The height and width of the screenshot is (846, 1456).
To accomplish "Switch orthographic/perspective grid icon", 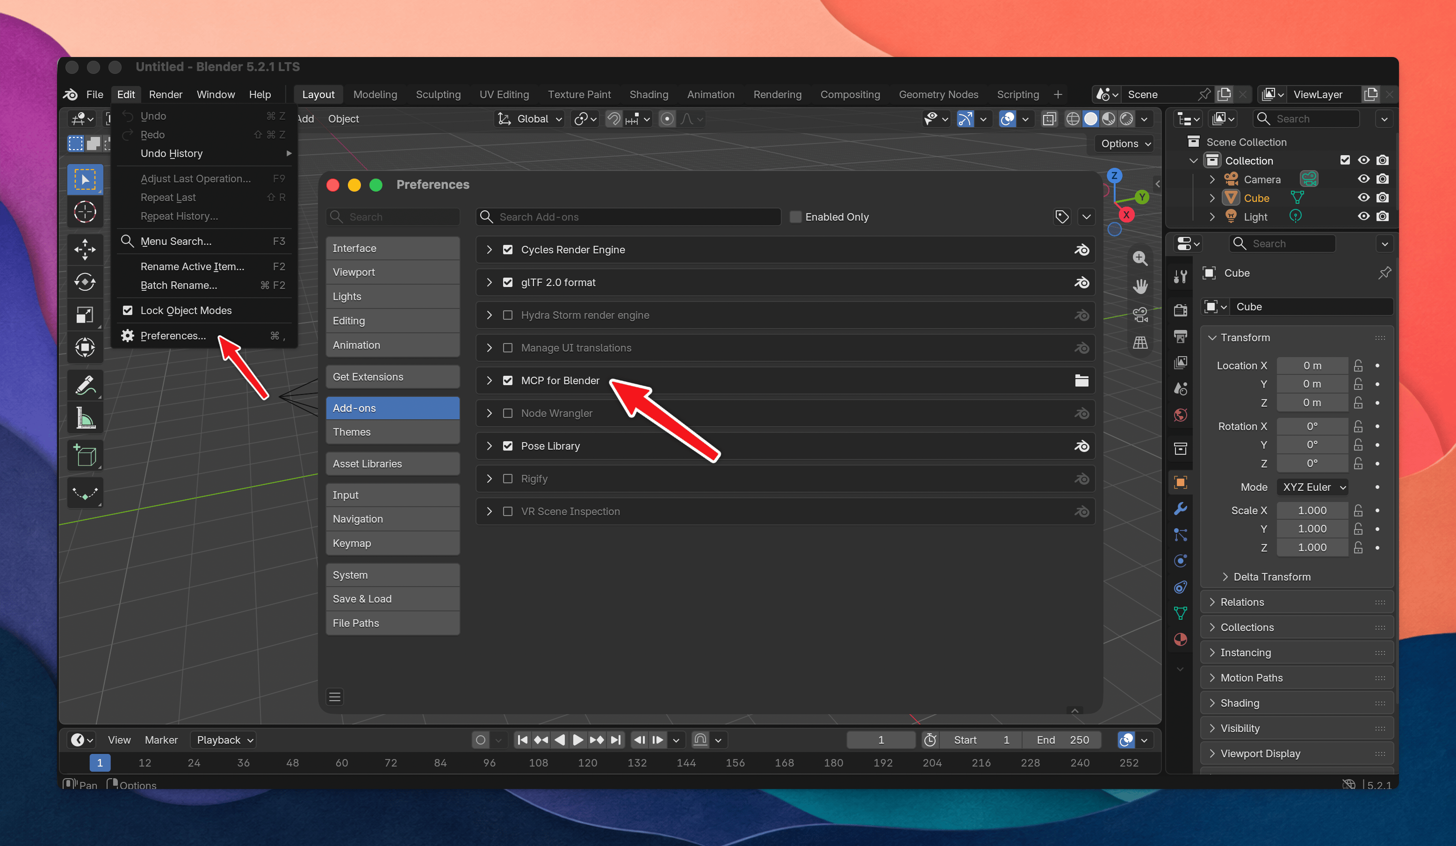I will [1140, 343].
